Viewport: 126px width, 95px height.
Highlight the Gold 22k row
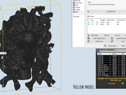point(112,58)
